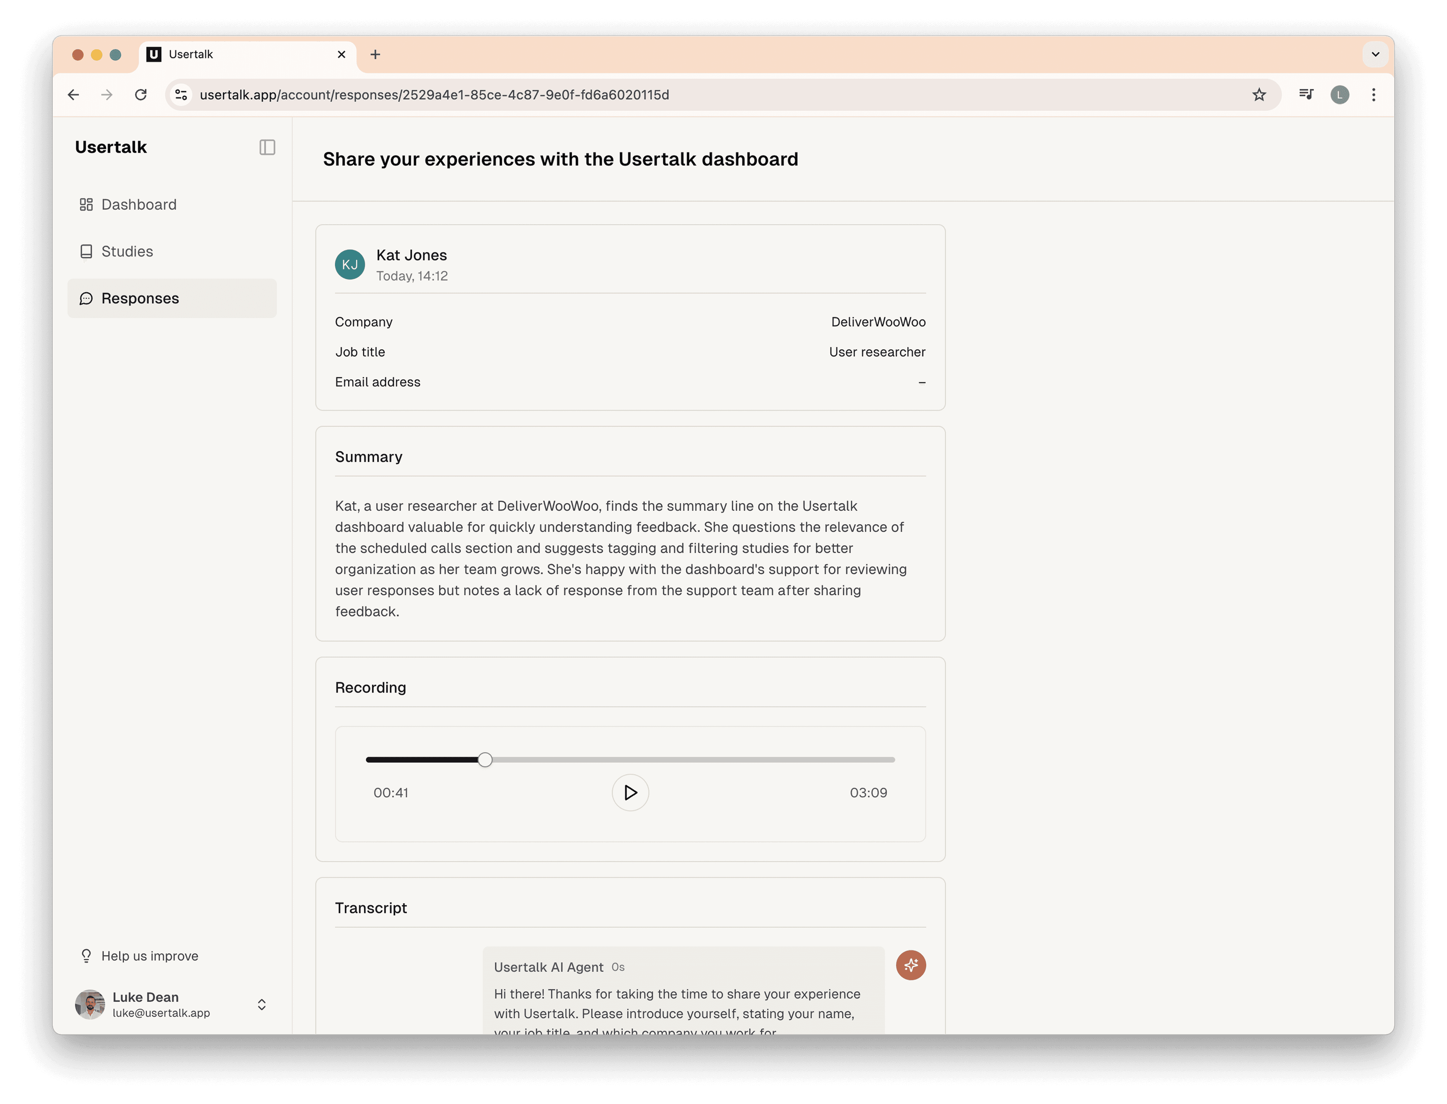Click the Studies book icon
Image resolution: width=1447 pixels, height=1104 pixels.
86,252
